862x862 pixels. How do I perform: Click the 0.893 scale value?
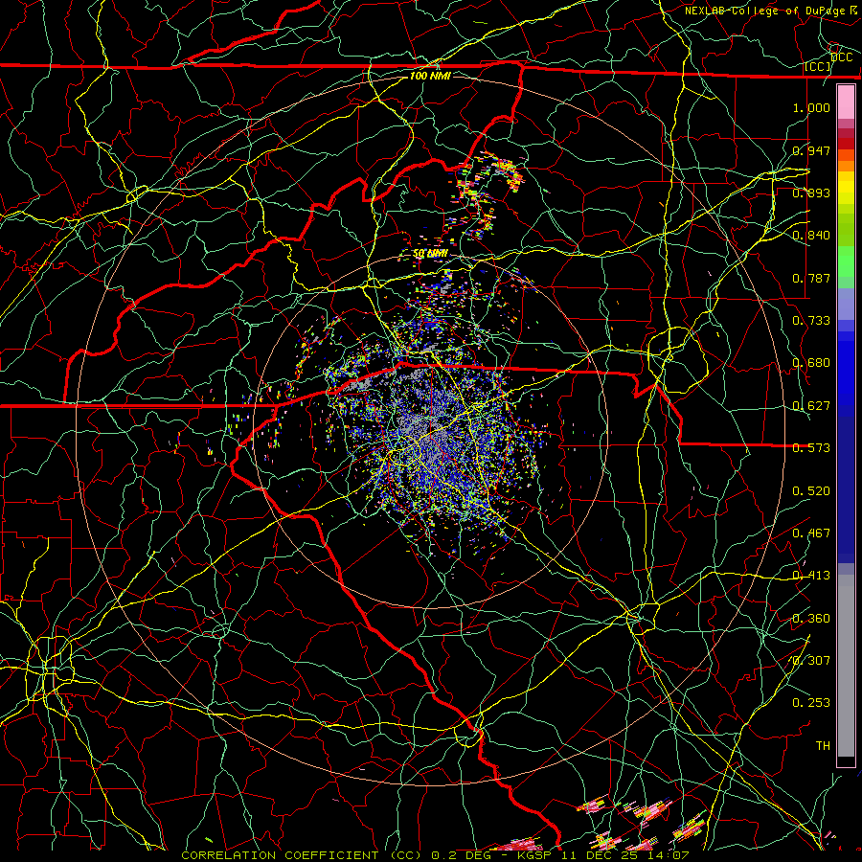(x=811, y=193)
